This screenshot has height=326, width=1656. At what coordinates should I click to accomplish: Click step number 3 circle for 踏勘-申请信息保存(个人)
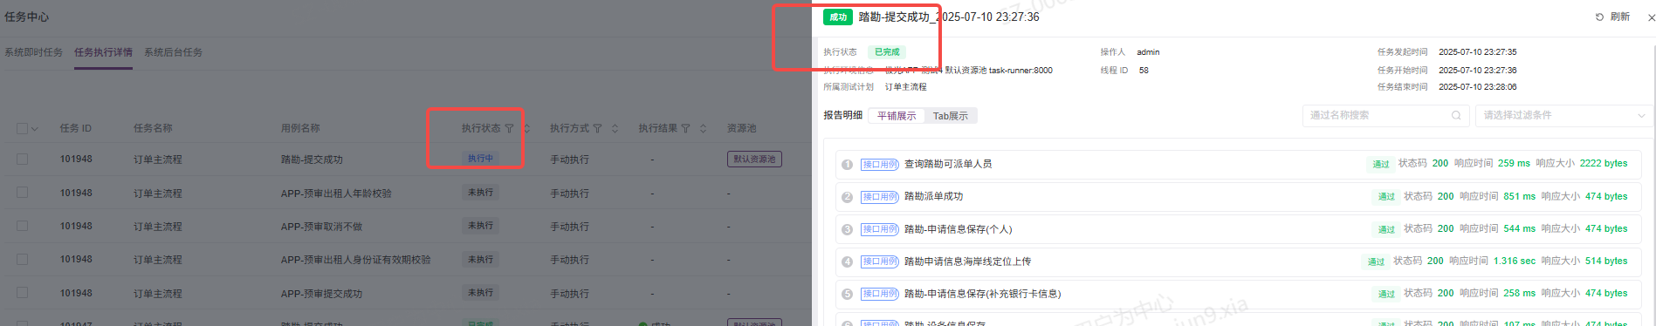[847, 229]
